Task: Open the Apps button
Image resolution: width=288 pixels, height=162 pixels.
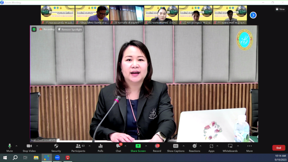Action: tap(211, 148)
